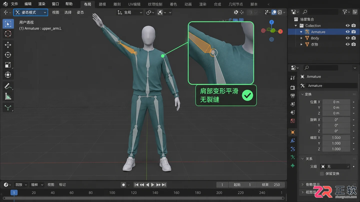This screenshot has width=360, height=202.
Task: Hide the Body object using its eye icon
Action: pyautogui.click(x=347, y=38)
